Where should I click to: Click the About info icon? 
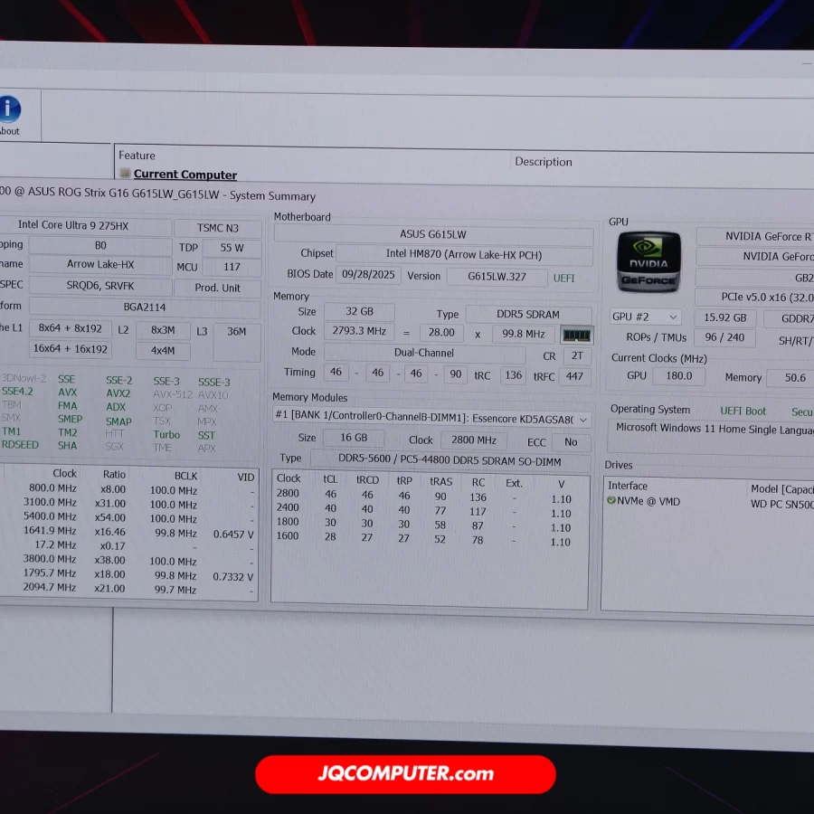click(x=9, y=110)
